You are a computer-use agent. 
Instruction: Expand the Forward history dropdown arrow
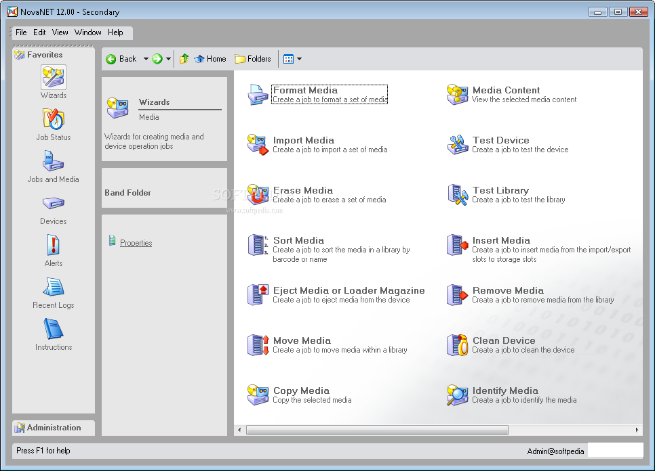tap(168, 59)
